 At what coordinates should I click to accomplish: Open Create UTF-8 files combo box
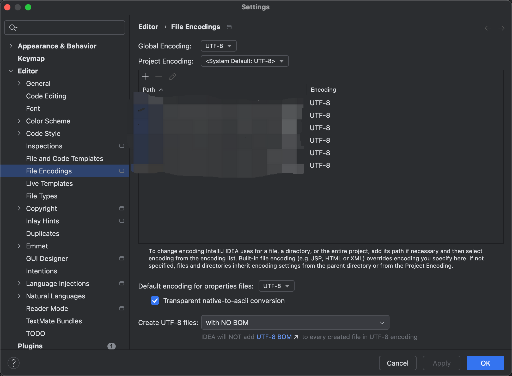295,322
